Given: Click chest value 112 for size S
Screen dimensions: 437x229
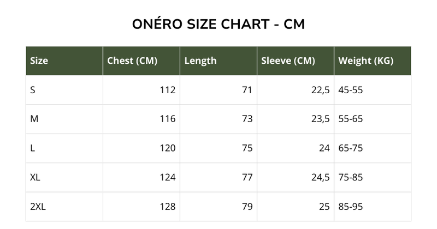Looking at the screenshot, I should pyautogui.click(x=168, y=90).
